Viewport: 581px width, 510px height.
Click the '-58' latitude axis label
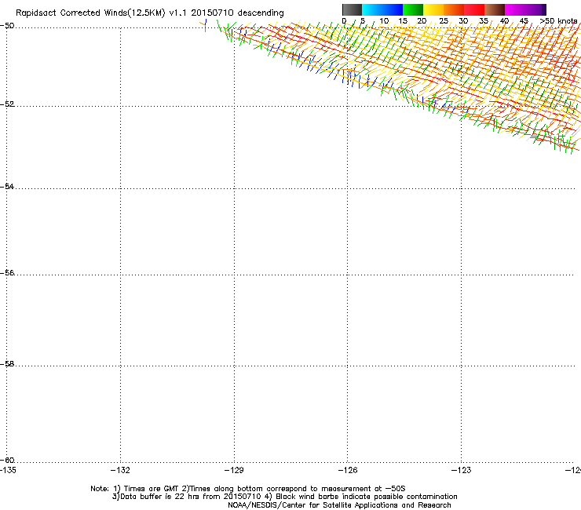click(7, 364)
